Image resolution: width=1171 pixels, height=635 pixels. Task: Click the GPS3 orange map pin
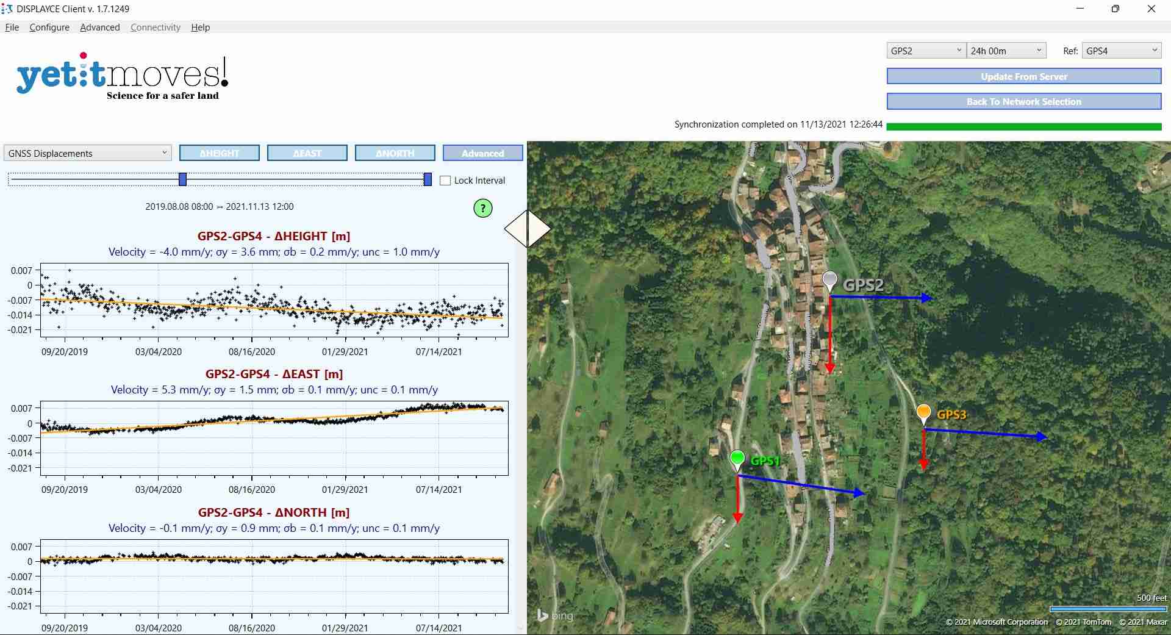[923, 414]
